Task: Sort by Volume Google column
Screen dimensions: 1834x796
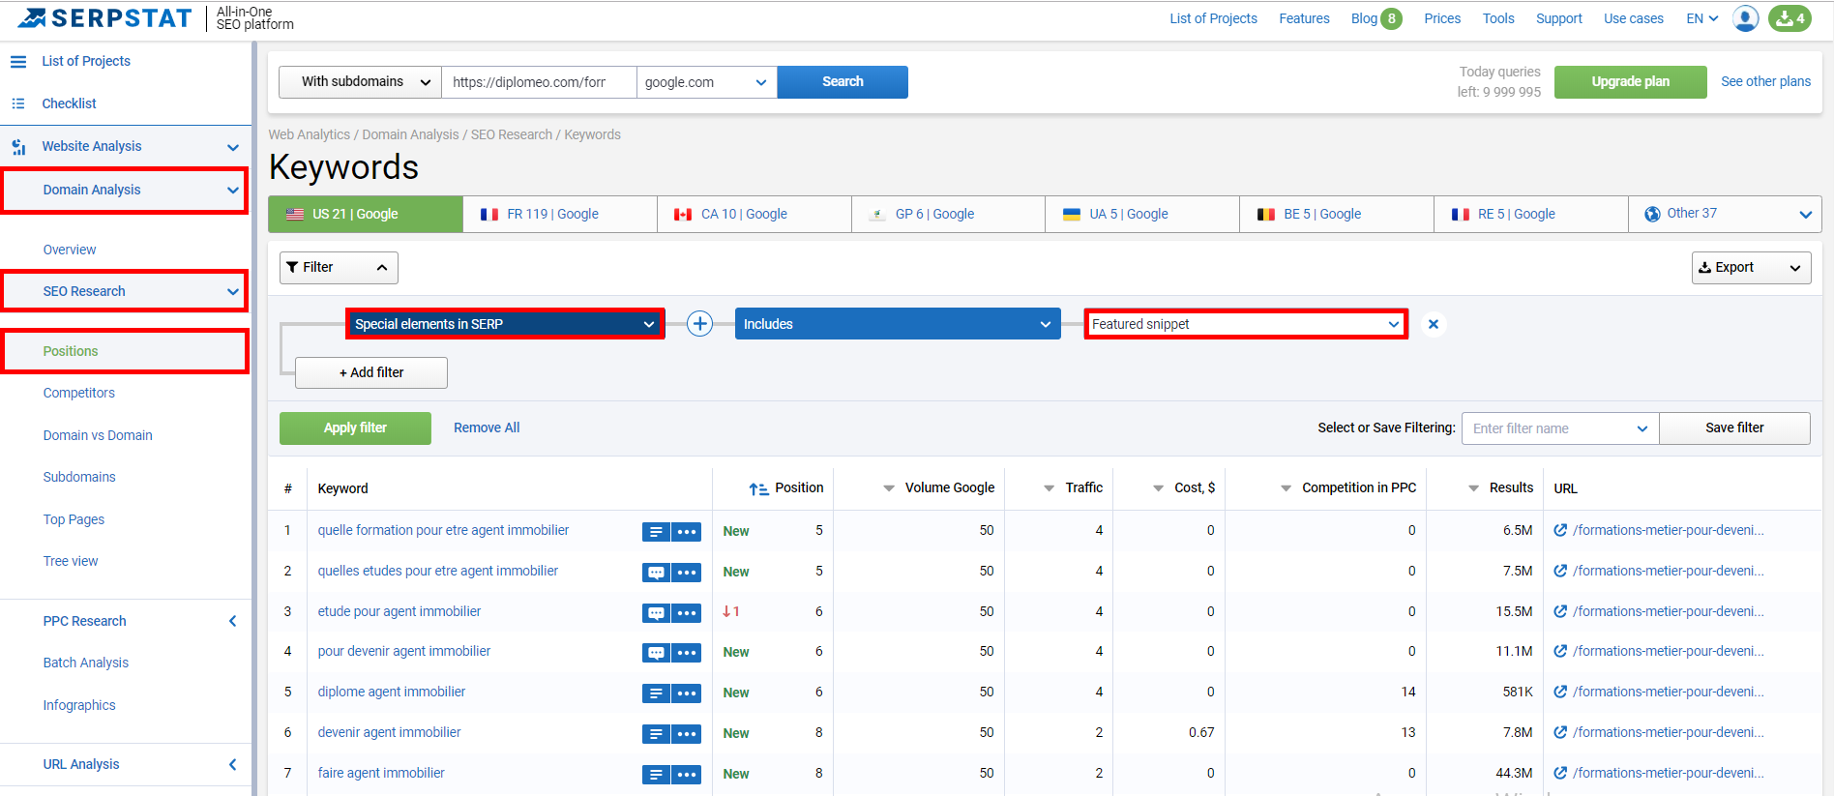Action: [938, 488]
